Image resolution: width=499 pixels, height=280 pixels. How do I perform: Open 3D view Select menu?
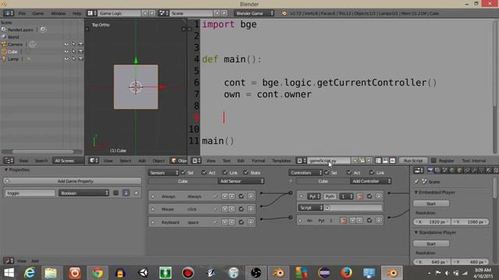coord(125,161)
